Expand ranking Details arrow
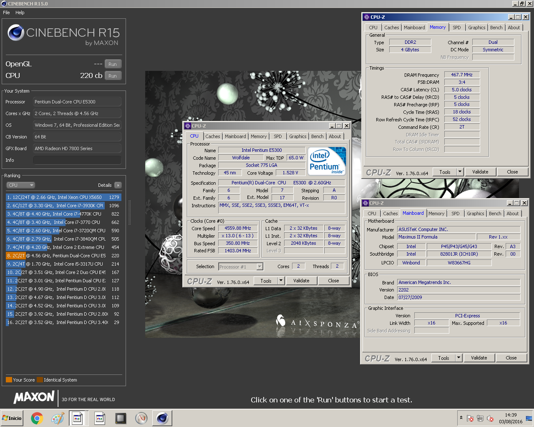 click(x=118, y=185)
